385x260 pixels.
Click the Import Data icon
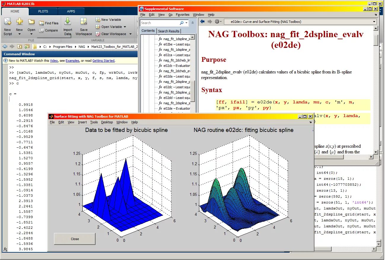[68, 21]
